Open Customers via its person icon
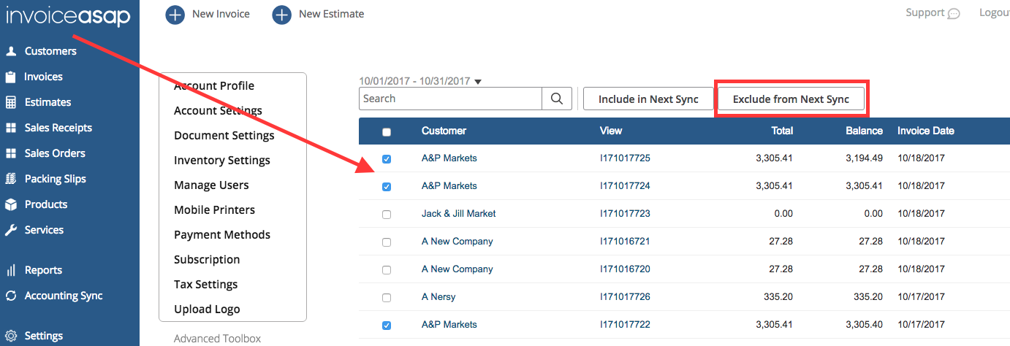The width and height of the screenshot is (1010, 346). click(11, 51)
